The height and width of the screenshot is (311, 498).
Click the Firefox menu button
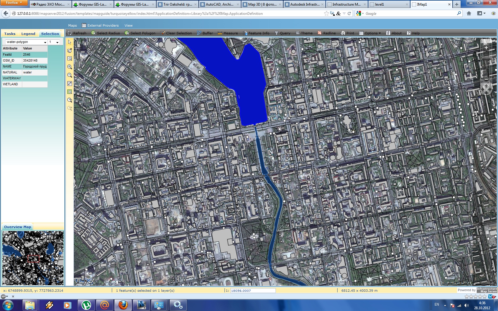pos(14,3)
